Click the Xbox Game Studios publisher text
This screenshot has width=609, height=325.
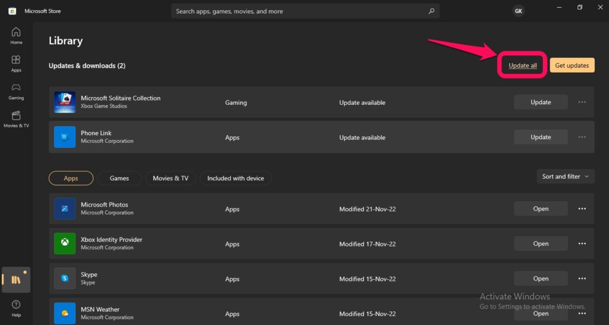[103, 106]
